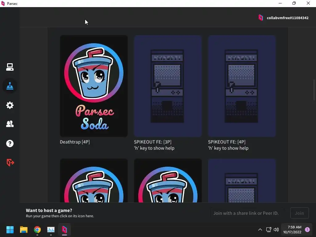Image resolution: width=316 pixels, height=237 pixels.
Task: Open Settings via the gear icon
Action: click(10, 105)
